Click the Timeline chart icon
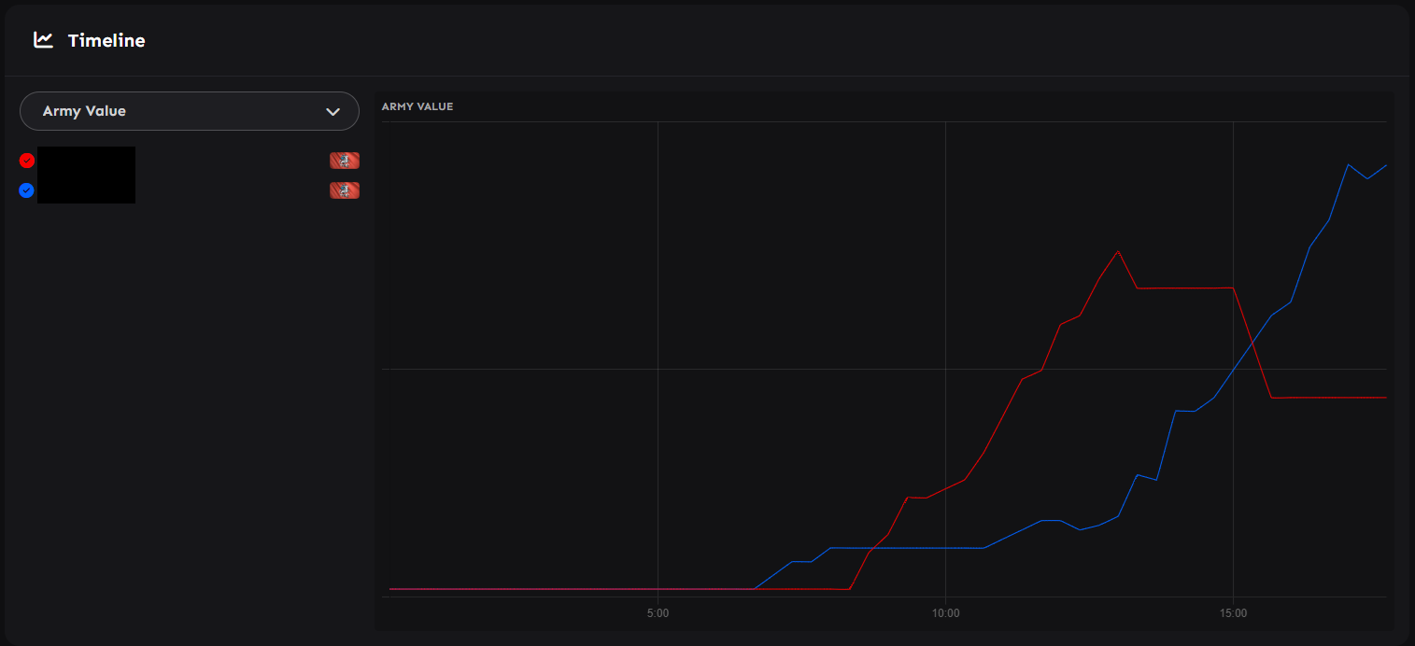This screenshot has height=646, width=1415. coord(43,40)
